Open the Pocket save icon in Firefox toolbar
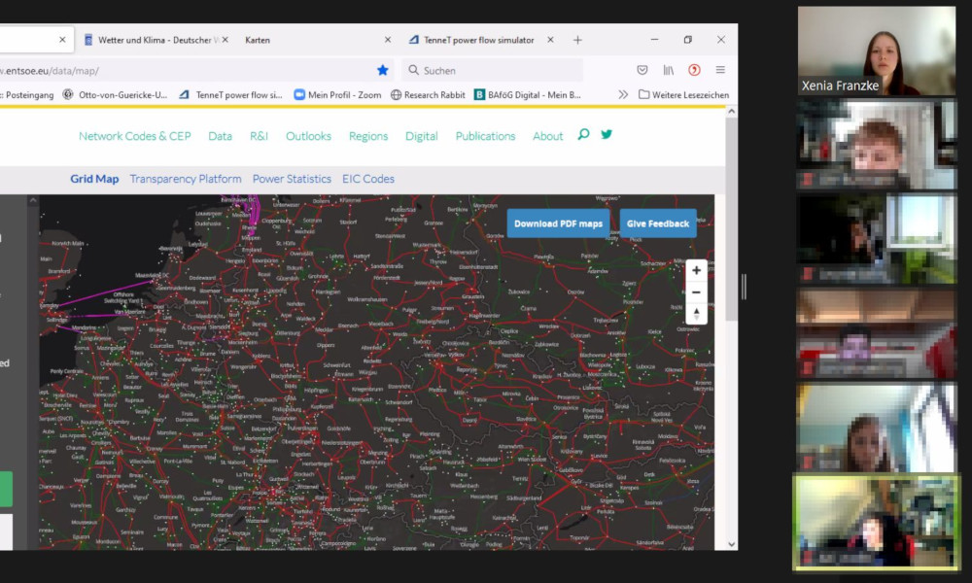This screenshot has width=972, height=583. click(x=642, y=70)
